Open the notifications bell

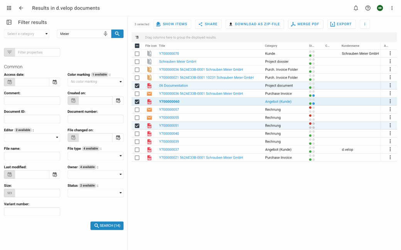point(356,8)
